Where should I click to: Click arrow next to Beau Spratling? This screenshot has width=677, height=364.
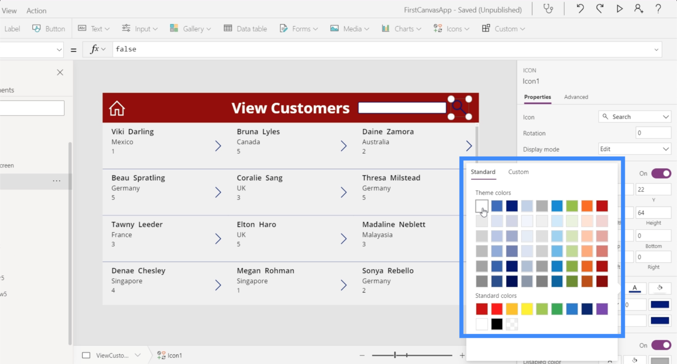pyautogui.click(x=218, y=192)
